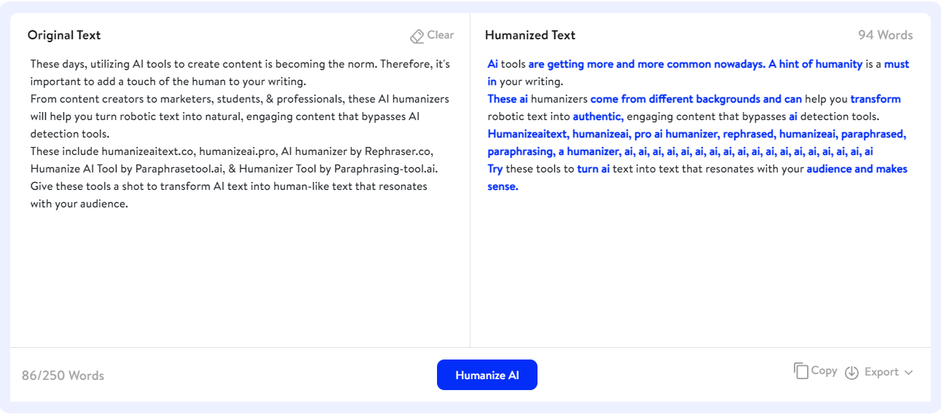Click the 86/250 Words counter
The image size is (941, 417).
coord(63,376)
